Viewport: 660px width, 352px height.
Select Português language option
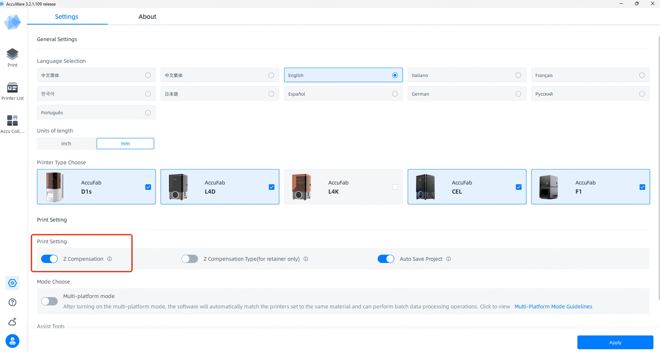[96, 113]
